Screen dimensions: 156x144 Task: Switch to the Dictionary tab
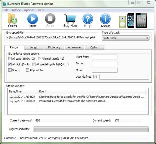(54, 47)
